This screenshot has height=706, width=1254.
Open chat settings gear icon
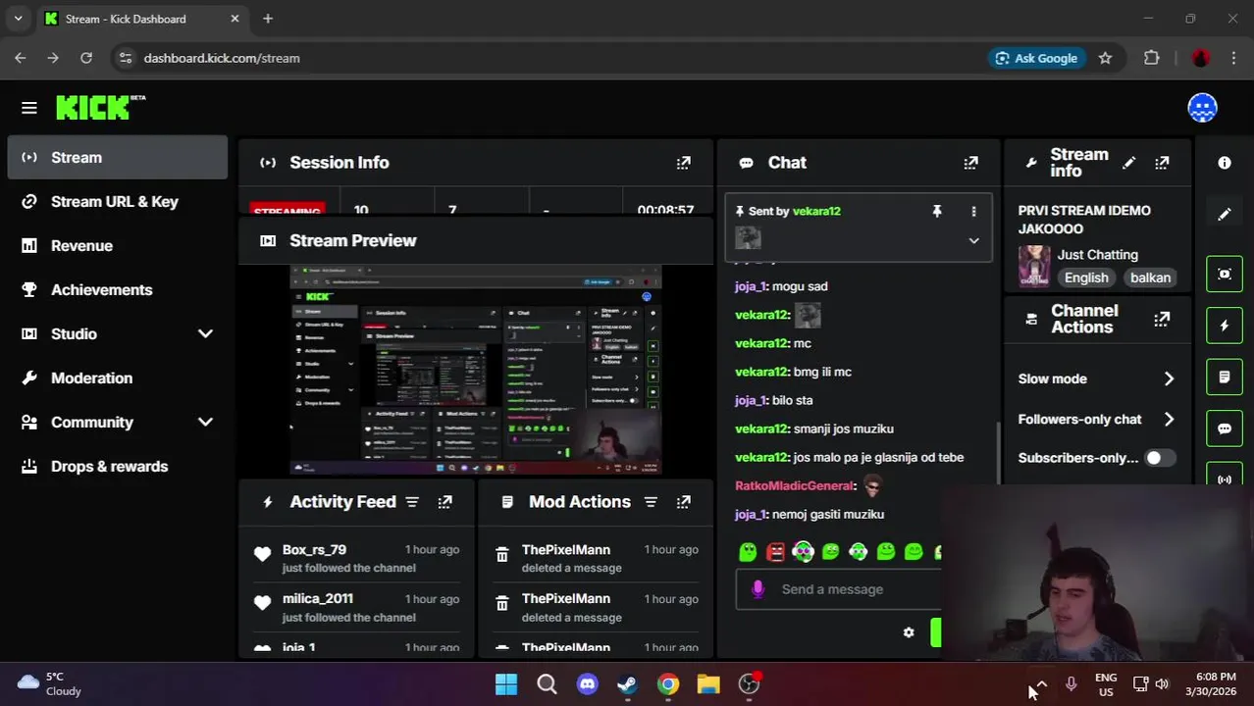coord(909,632)
